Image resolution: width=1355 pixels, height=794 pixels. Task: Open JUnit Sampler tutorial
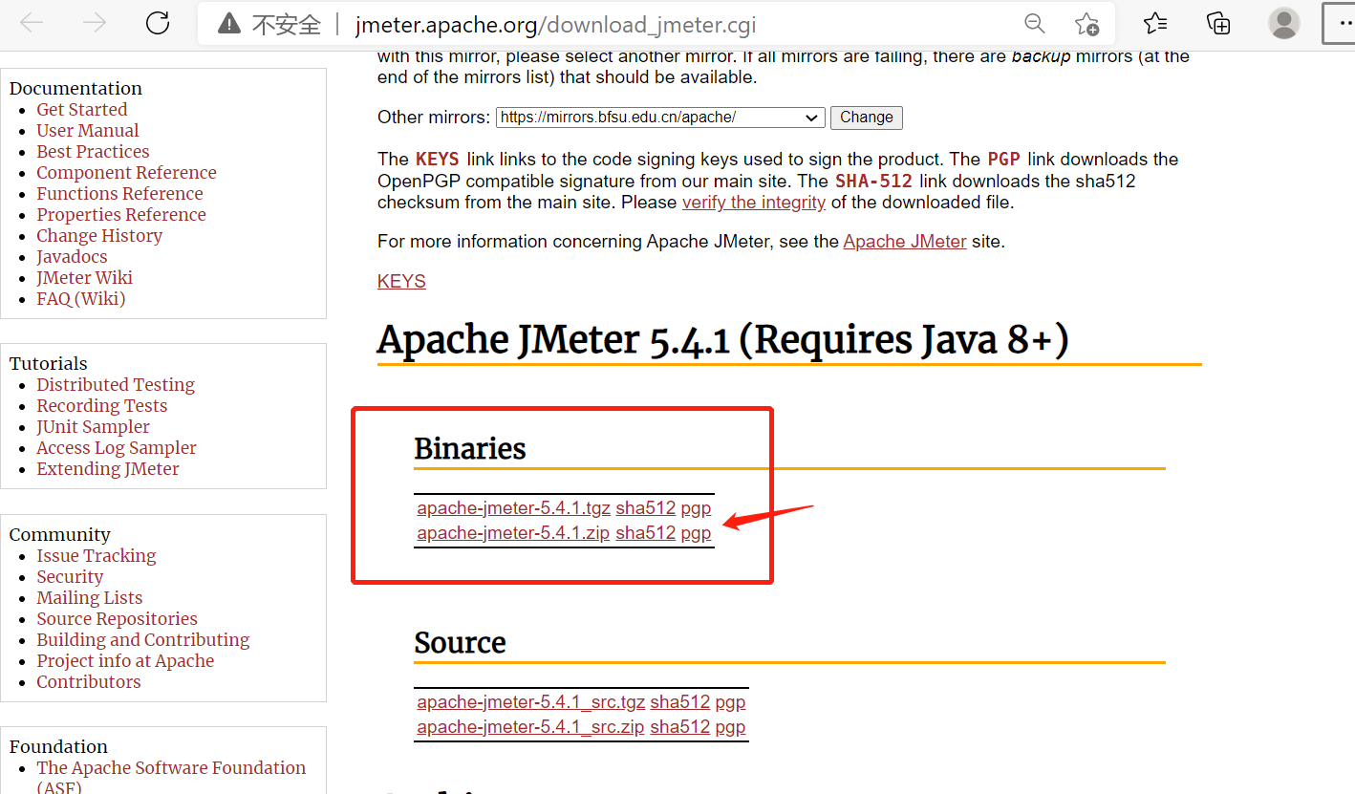click(94, 427)
